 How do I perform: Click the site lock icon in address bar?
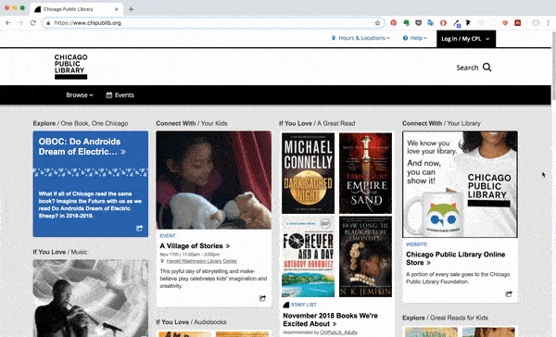48,23
